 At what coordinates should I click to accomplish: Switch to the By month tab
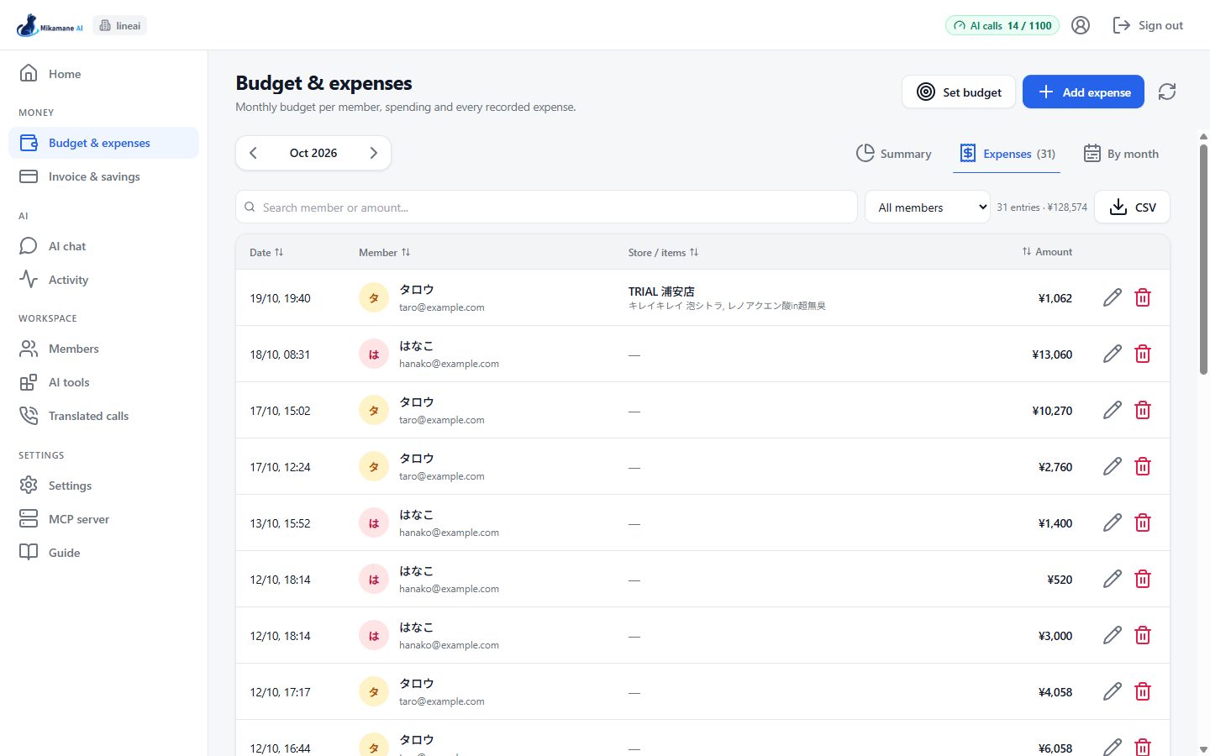(x=1121, y=154)
